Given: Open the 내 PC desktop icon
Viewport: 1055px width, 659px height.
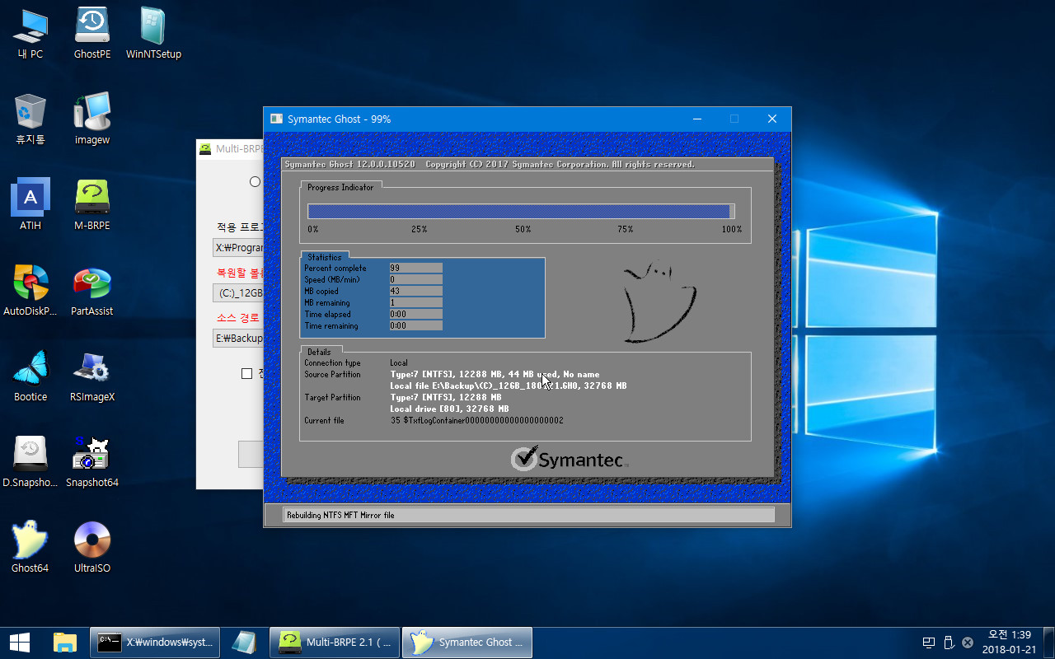Looking at the screenshot, I should click(x=30, y=33).
